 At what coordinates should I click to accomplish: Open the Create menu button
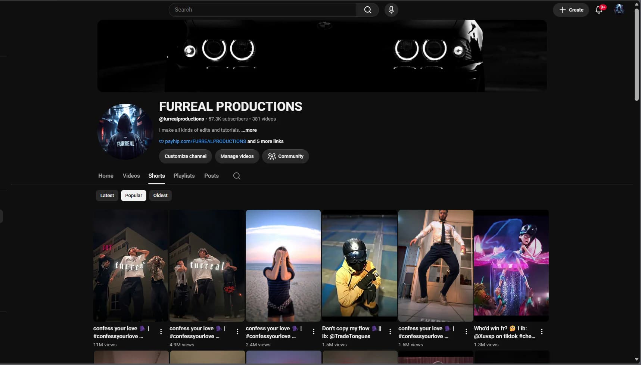(571, 10)
